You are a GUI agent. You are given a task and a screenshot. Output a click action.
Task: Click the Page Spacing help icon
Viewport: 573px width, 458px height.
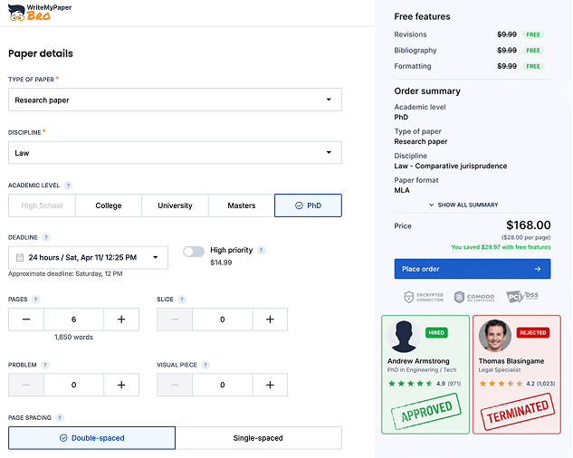coord(60,417)
